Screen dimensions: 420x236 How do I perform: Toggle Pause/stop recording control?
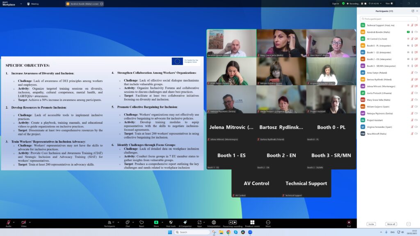[x=232, y=223]
